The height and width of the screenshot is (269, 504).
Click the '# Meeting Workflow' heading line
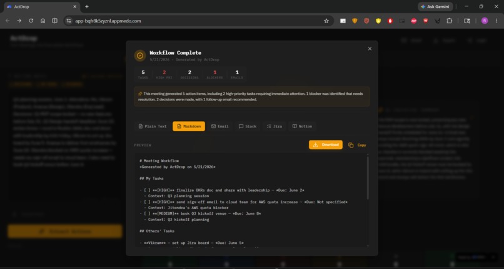click(159, 161)
